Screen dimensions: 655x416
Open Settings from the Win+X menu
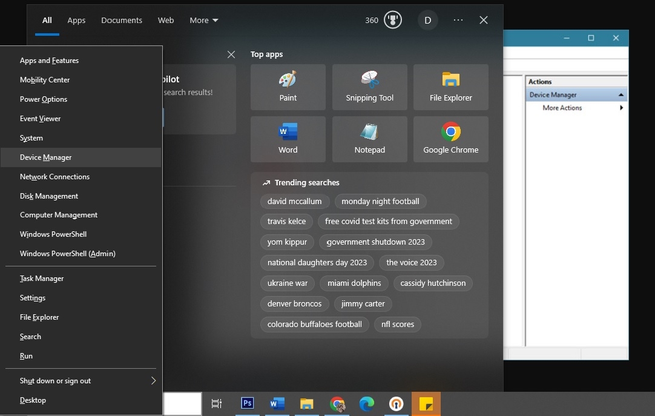[x=81, y=298]
